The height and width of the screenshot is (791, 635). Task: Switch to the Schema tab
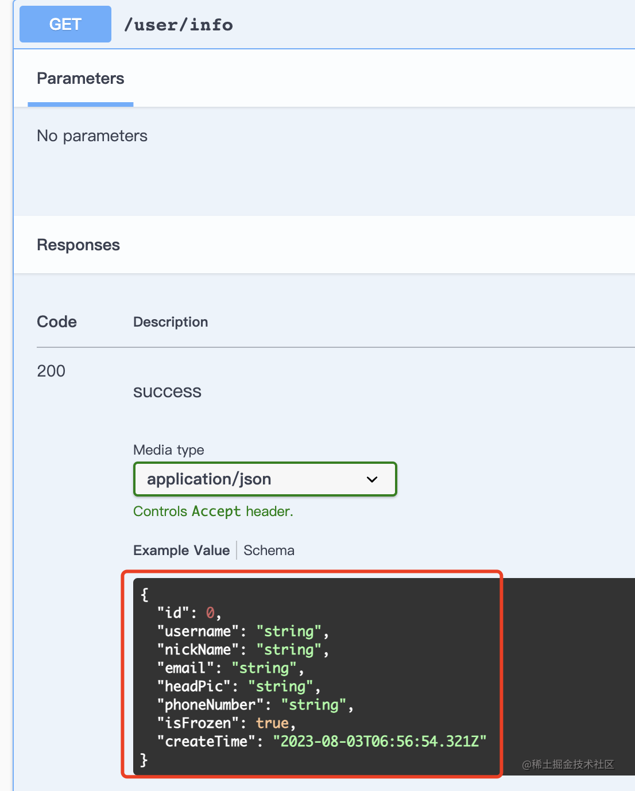[x=269, y=550]
